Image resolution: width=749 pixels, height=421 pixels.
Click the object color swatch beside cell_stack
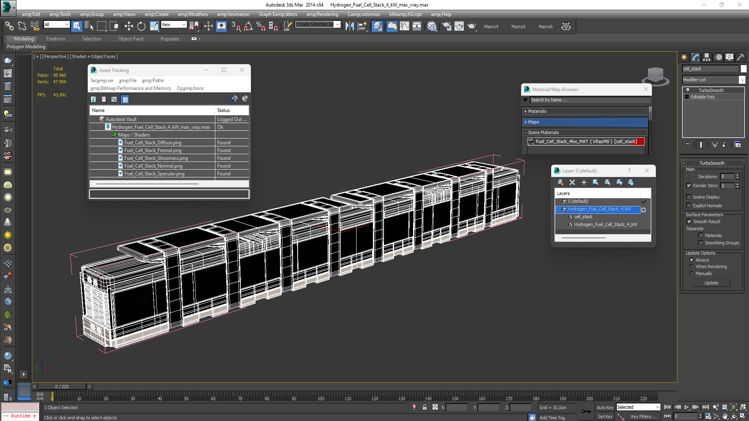(744, 69)
